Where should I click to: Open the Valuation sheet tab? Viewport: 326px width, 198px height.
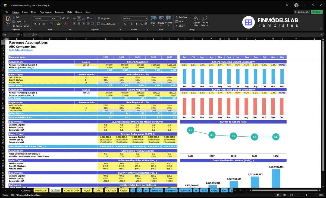pyautogui.click(x=171, y=190)
